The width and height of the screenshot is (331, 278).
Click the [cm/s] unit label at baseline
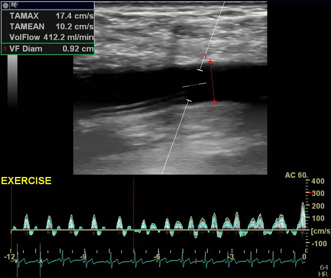pos(321,231)
